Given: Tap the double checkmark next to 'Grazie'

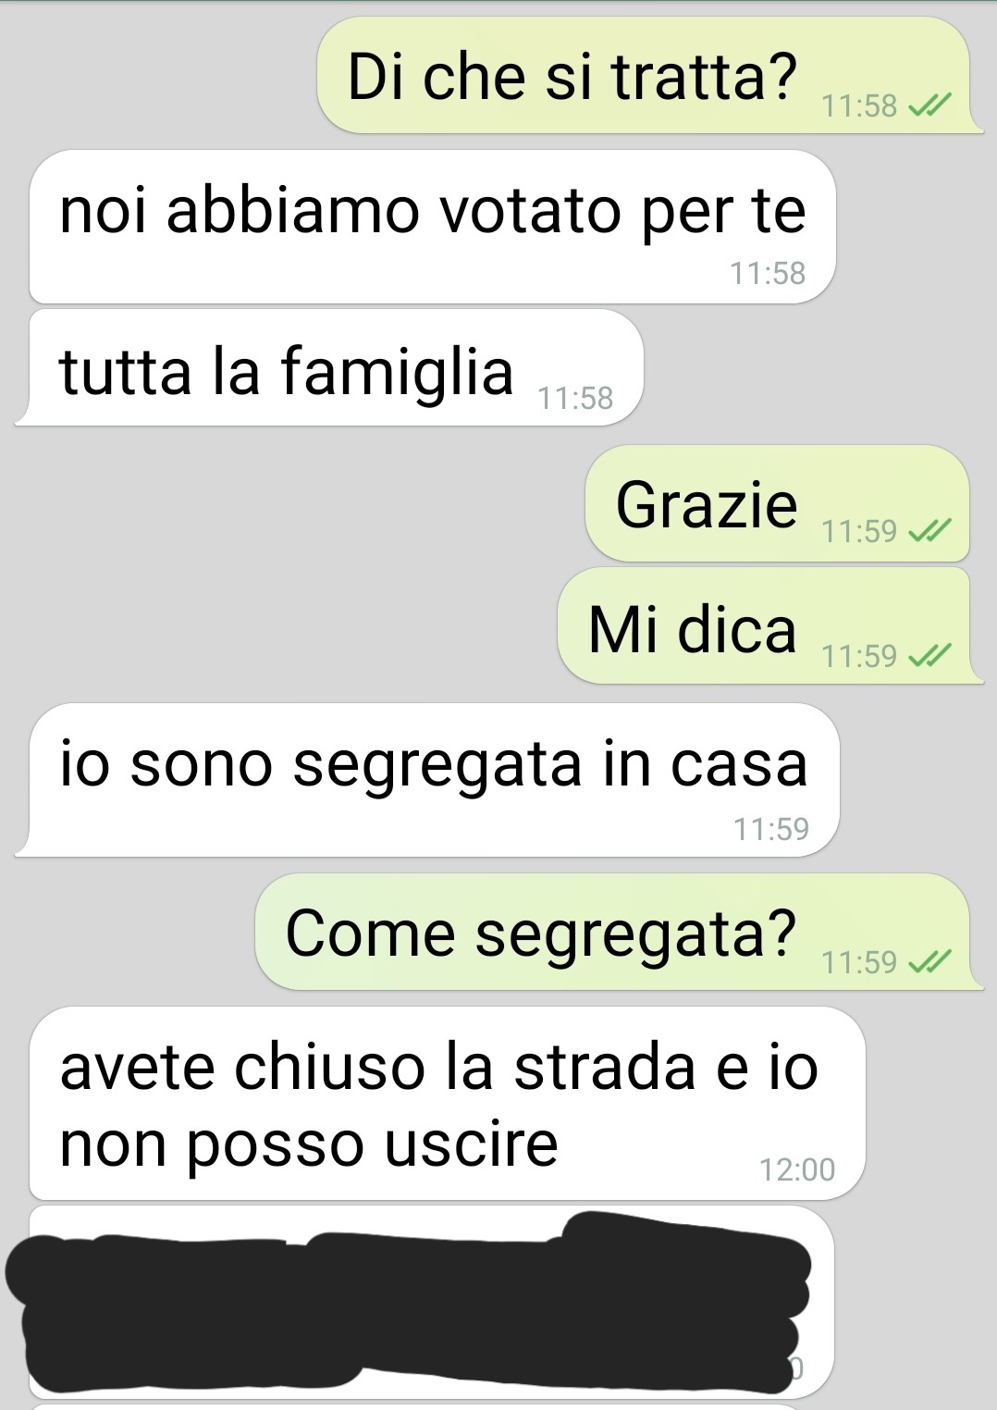Looking at the screenshot, I should [x=929, y=531].
